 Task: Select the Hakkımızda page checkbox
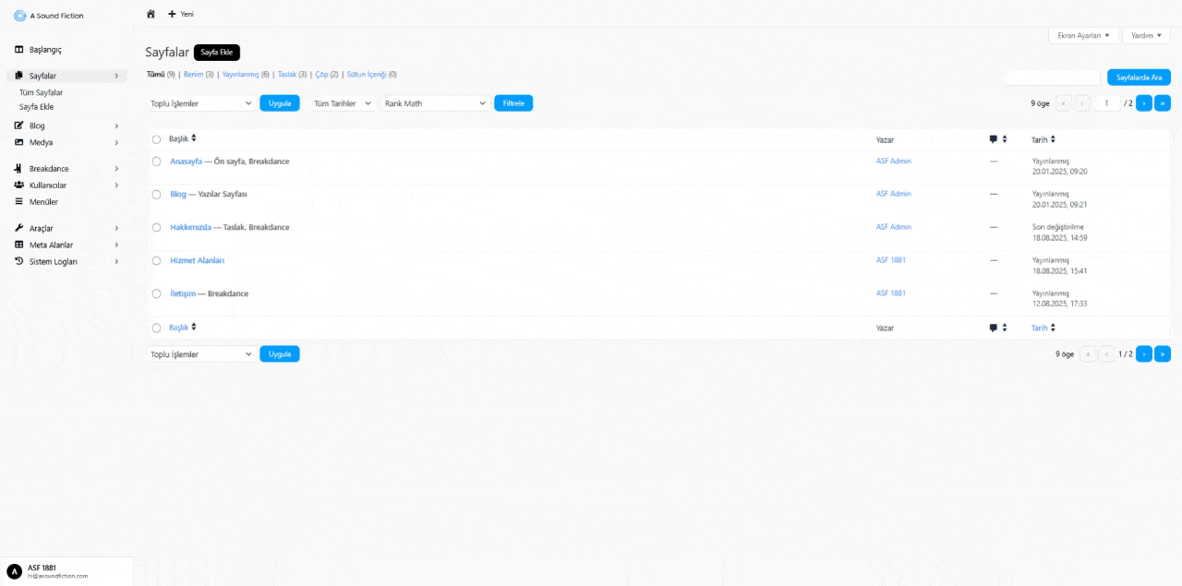156,228
